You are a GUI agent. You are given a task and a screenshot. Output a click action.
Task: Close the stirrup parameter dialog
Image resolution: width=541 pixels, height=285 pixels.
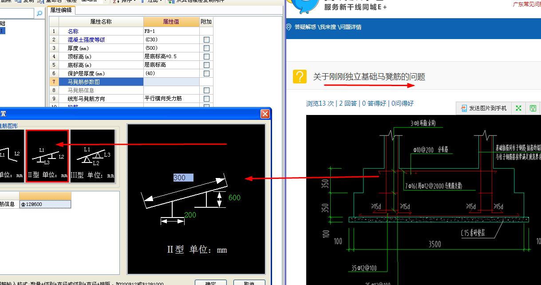coord(265,114)
